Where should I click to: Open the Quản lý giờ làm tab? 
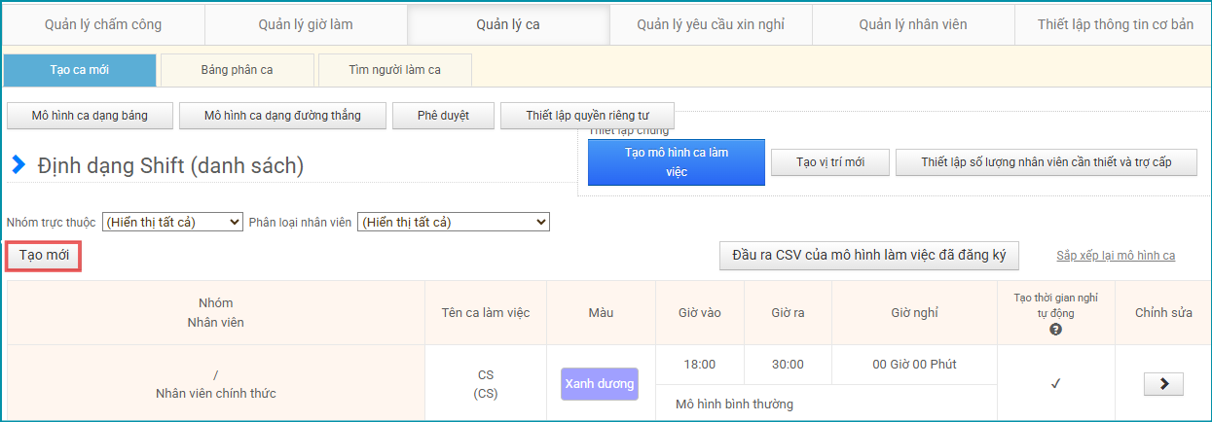[x=306, y=24]
